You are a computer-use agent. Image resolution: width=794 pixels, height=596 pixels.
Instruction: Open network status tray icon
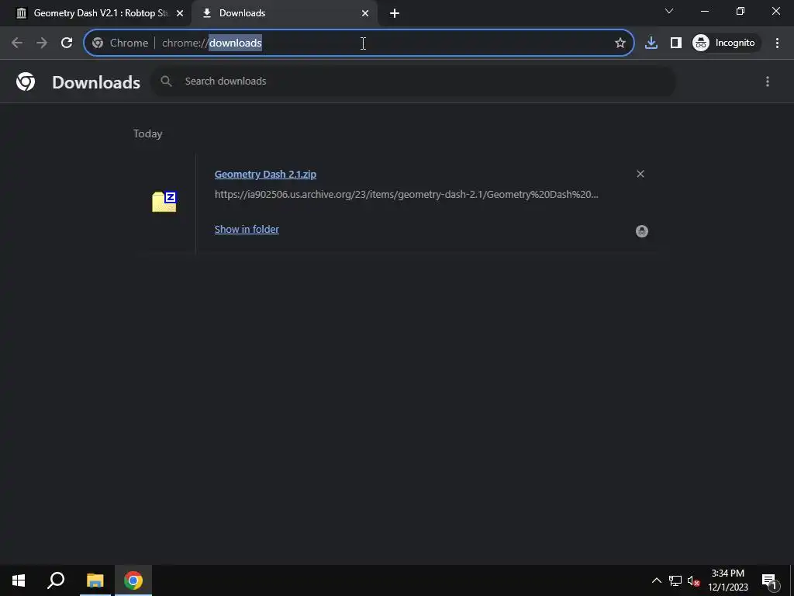[x=675, y=580]
